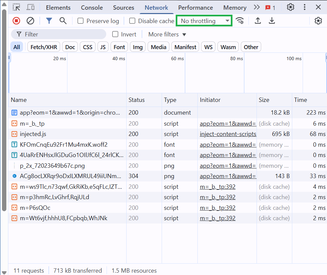Viewport: 327px width, 275px height.
Task: Open initiator link for p_2x_72023649b67c.png
Action: [x=228, y=166]
